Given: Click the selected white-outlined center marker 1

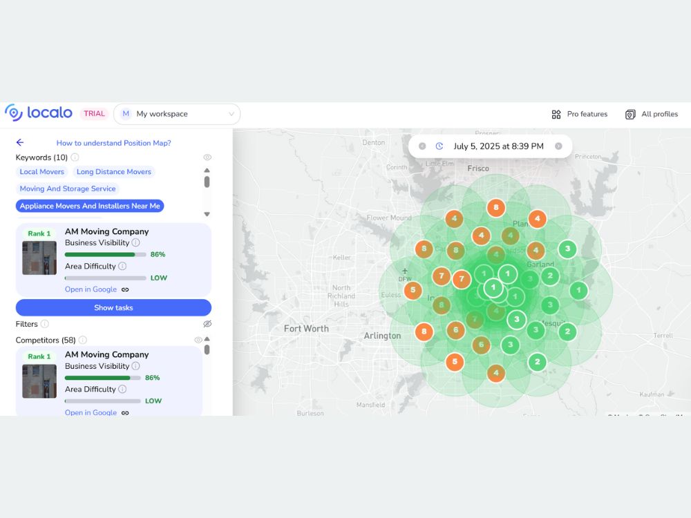Looking at the screenshot, I should tap(493, 288).
